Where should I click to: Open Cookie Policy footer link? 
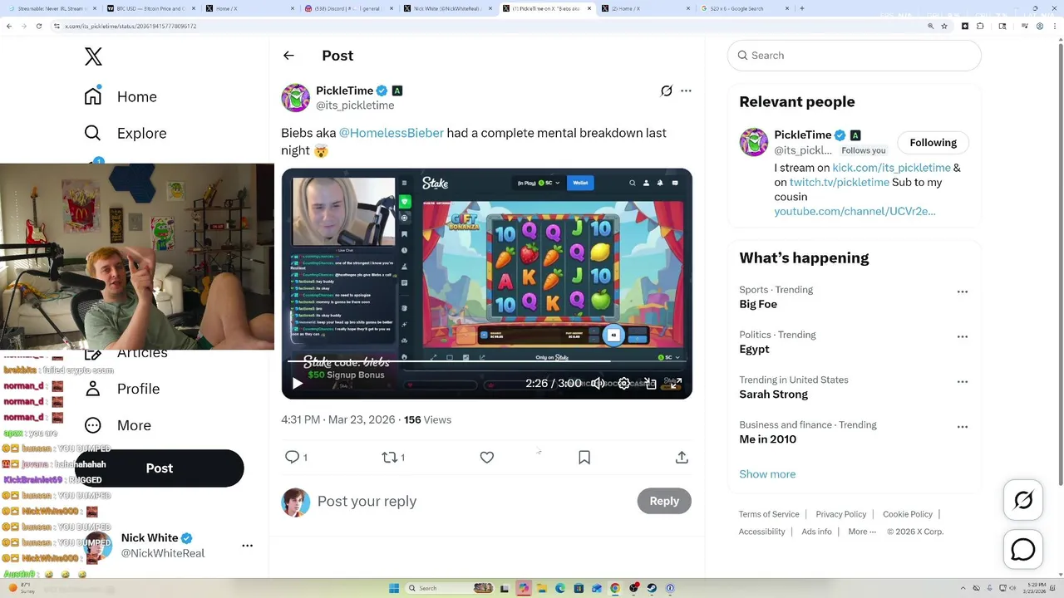(x=907, y=514)
